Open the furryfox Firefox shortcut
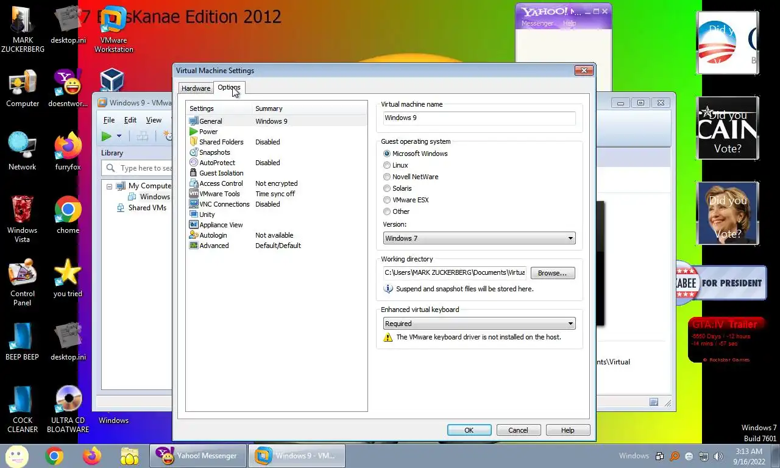Image resolution: width=780 pixels, height=468 pixels. pos(68,151)
